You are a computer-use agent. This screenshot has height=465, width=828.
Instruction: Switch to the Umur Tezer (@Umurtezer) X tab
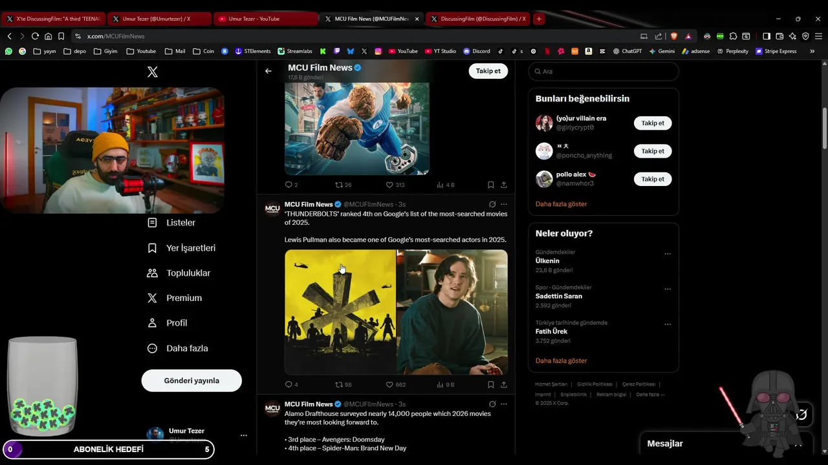[159, 19]
